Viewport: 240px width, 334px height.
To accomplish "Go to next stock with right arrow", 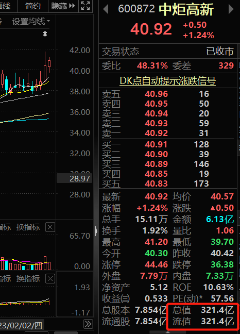I will pos(231,9).
